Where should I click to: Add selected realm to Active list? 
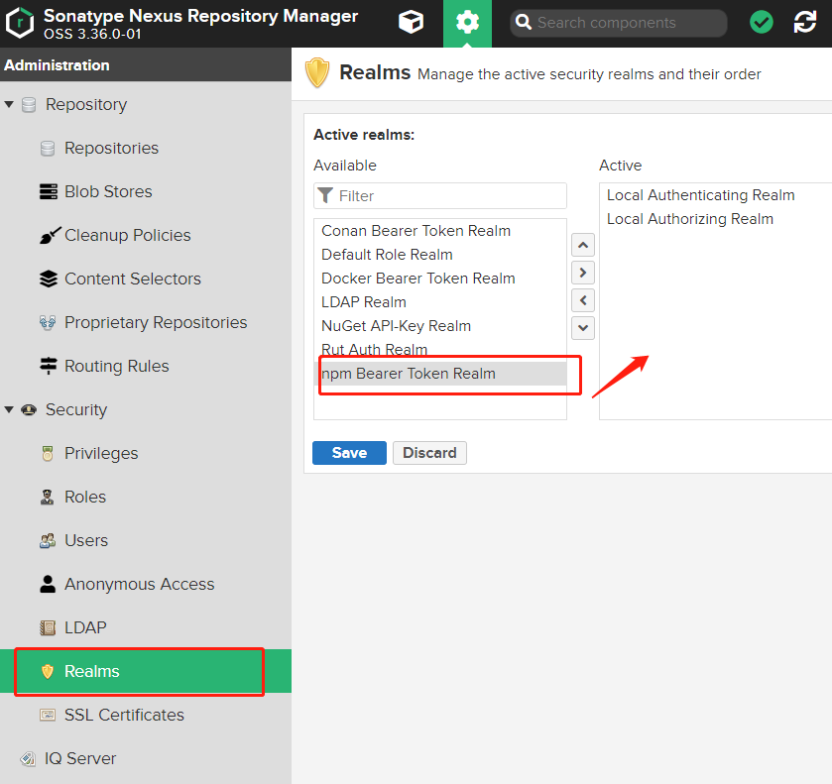(583, 273)
